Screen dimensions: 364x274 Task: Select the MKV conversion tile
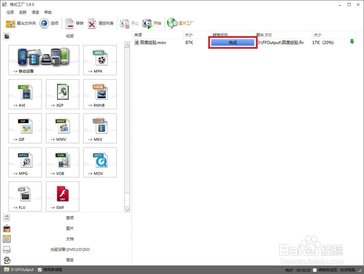[100, 128]
